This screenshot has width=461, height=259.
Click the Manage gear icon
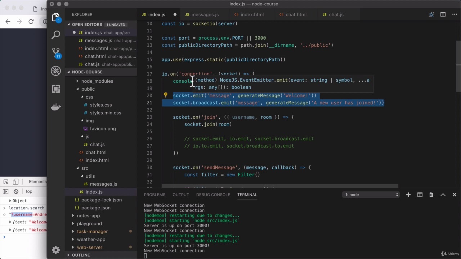56,250
